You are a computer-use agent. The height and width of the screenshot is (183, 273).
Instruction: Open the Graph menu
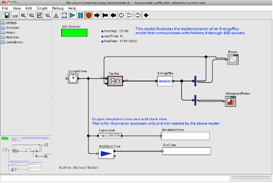click(42, 8)
